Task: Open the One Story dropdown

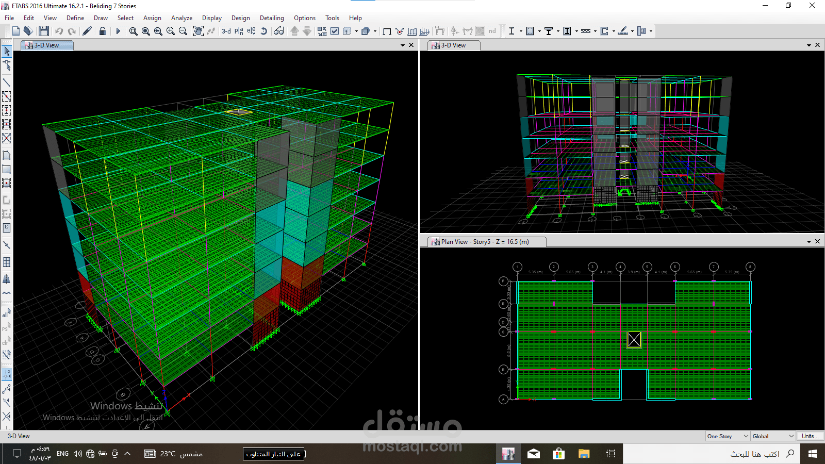Action: click(728, 436)
